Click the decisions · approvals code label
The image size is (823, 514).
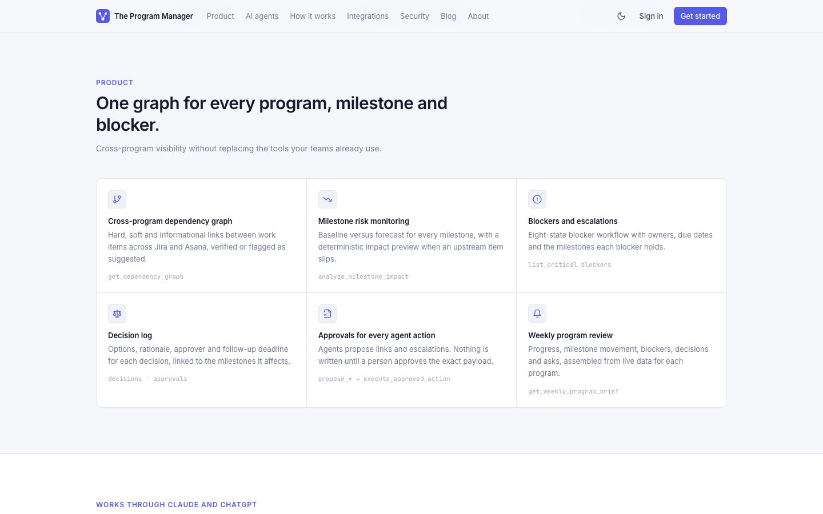pos(147,379)
